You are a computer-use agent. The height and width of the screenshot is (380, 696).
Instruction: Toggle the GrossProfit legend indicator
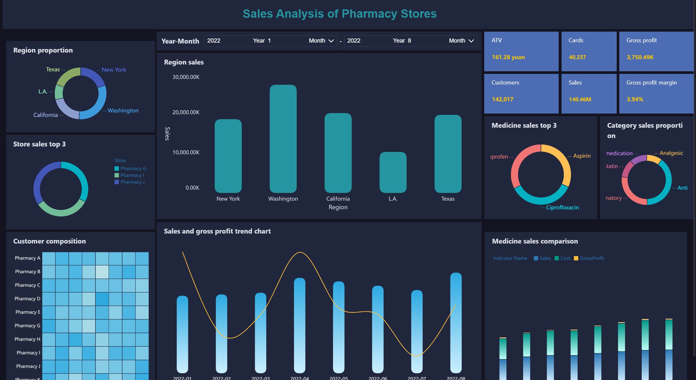pos(576,258)
